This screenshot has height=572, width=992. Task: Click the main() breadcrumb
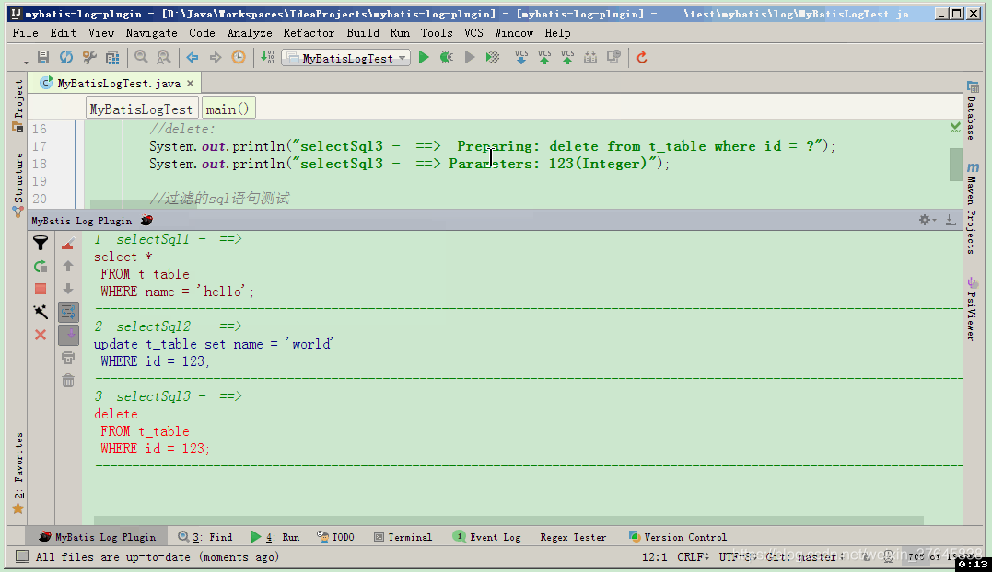(x=228, y=109)
